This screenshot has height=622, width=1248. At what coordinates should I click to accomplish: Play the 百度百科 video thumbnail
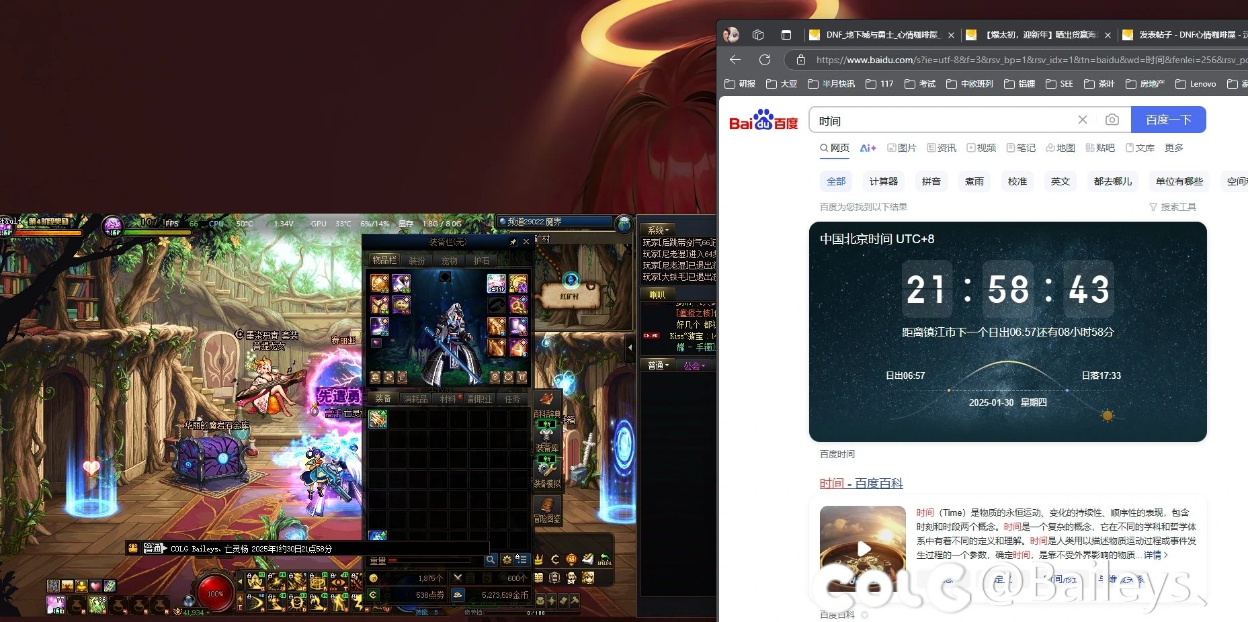(864, 549)
